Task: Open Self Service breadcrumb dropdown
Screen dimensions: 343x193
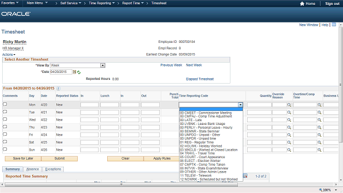Action: tap(71, 3)
